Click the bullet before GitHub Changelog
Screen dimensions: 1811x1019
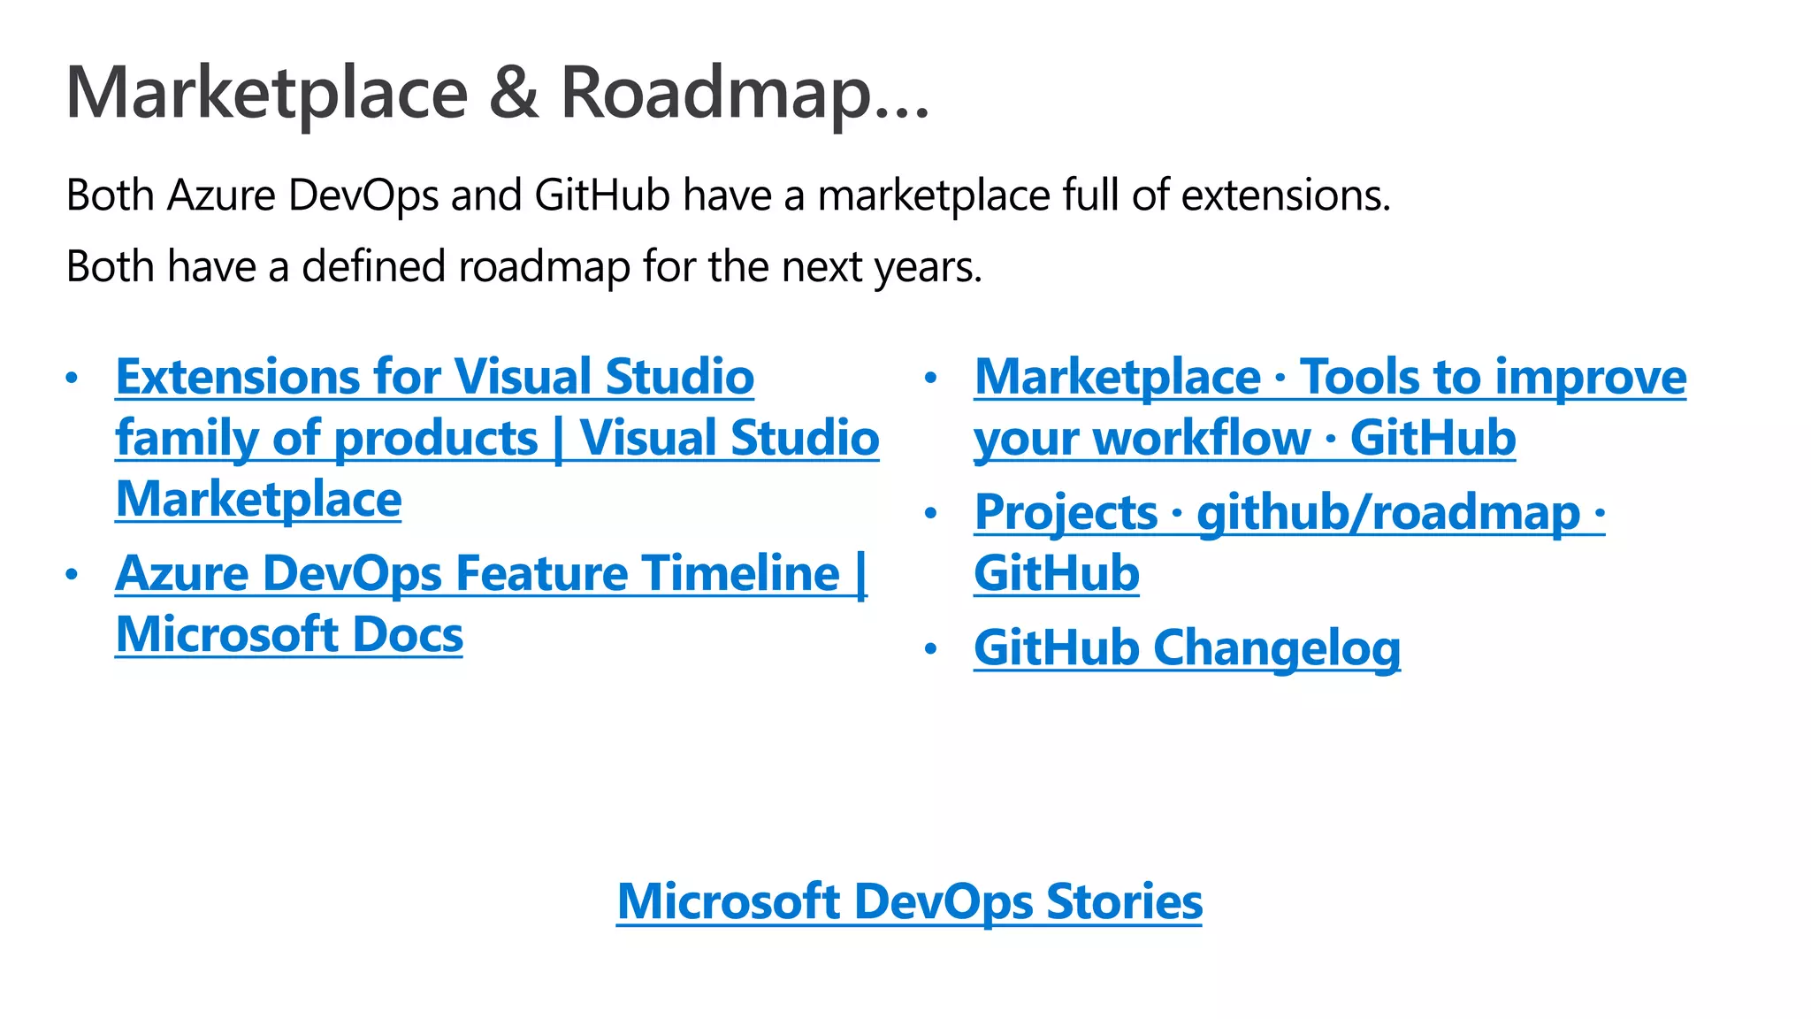[930, 649]
